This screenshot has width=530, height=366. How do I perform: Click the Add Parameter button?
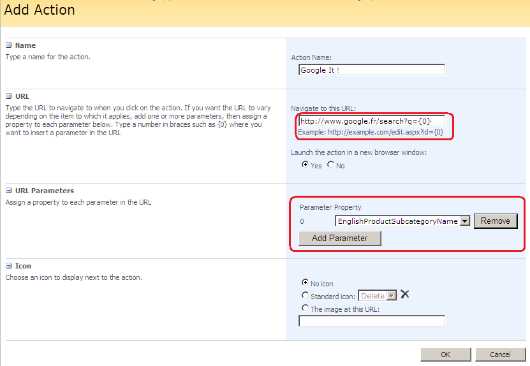click(x=339, y=238)
